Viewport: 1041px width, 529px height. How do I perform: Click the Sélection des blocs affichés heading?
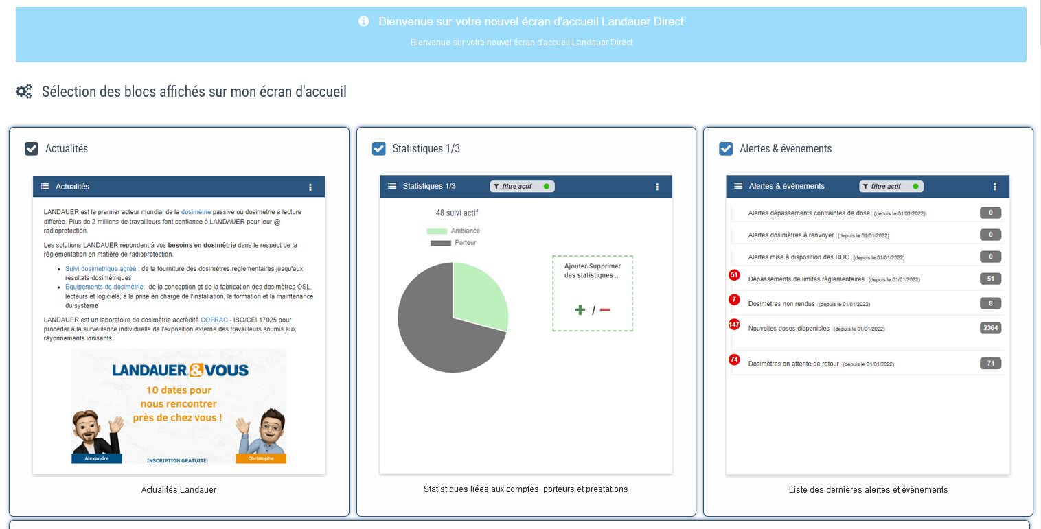[194, 91]
